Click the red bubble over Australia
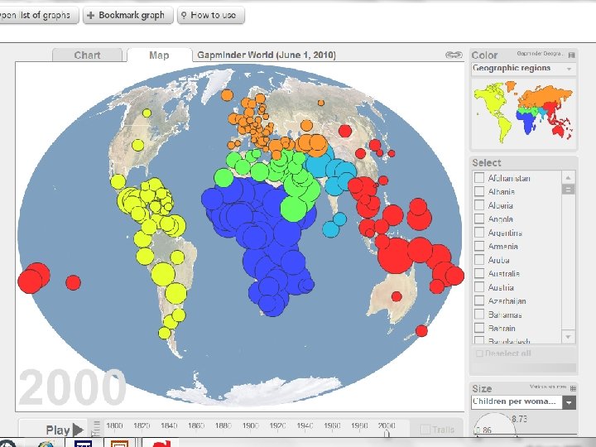Image resolution: width=596 pixels, height=447 pixels. point(397,296)
